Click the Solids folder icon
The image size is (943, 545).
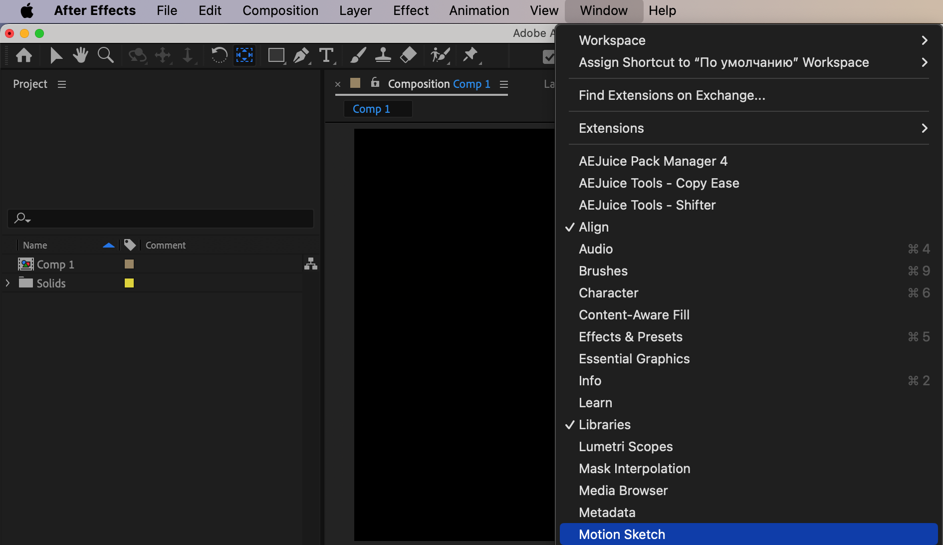tap(26, 282)
